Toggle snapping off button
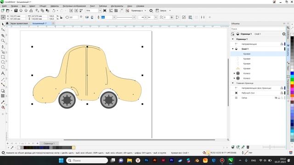This screenshot has height=165, width=294. 127,11
